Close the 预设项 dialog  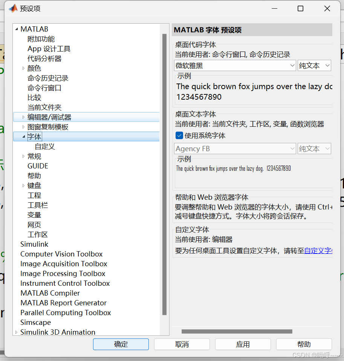coord(327,9)
